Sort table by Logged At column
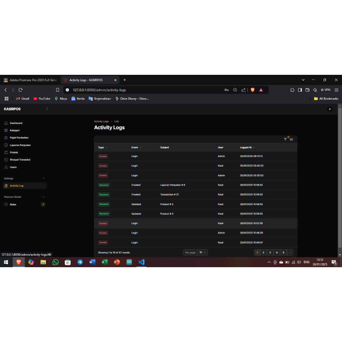Viewport: 342px width, 342px height. 247,147
